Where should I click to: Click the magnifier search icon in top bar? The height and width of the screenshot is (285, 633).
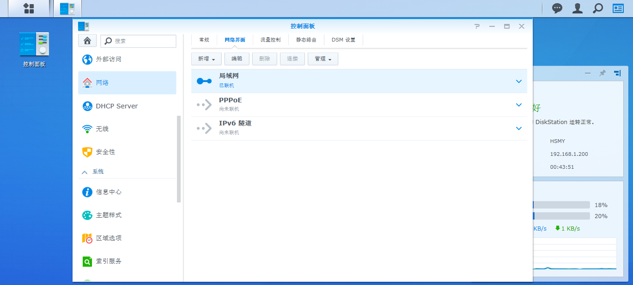point(598,8)
